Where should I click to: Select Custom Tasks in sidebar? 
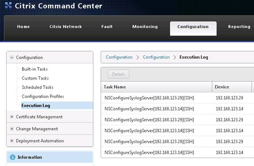pyautogui.click(x=35, y=78)
